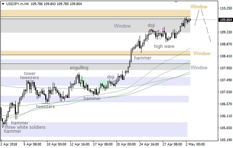Select the 'high wave' pattern label
The height and width of the screenshot is (148, 233).
click(164, 46)
